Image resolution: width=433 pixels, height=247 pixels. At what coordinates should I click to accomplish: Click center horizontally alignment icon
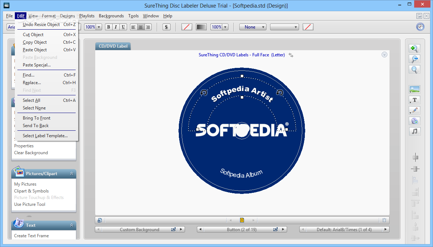click(415, 158)
